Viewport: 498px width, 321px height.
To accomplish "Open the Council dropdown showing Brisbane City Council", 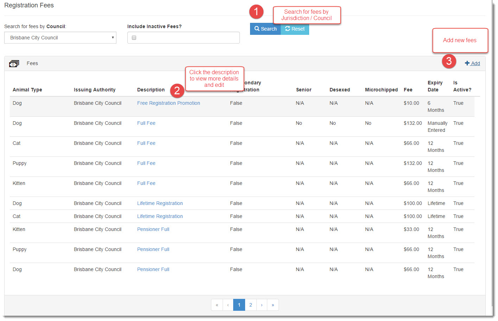I will (60, 38).
